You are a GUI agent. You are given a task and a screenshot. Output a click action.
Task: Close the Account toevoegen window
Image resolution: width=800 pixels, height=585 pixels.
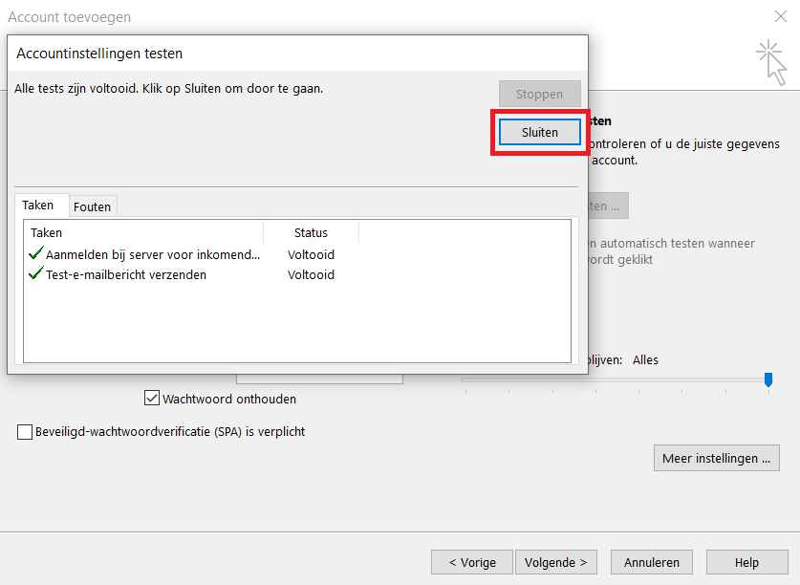[x=779, y=16]
